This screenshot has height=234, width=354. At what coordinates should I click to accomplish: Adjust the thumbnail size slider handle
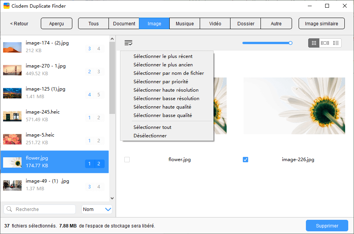(x=291, y=43)
